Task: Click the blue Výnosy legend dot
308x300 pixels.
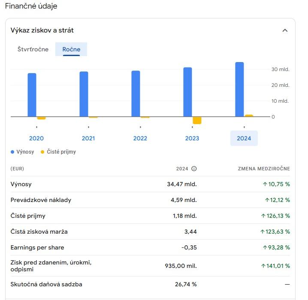Action: click(12, 152)
